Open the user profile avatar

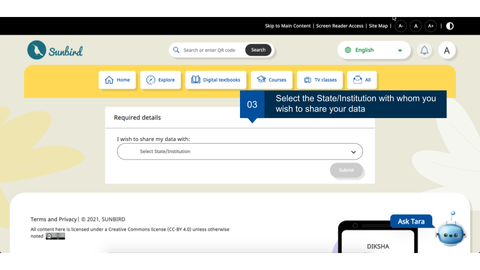[446, 50]
